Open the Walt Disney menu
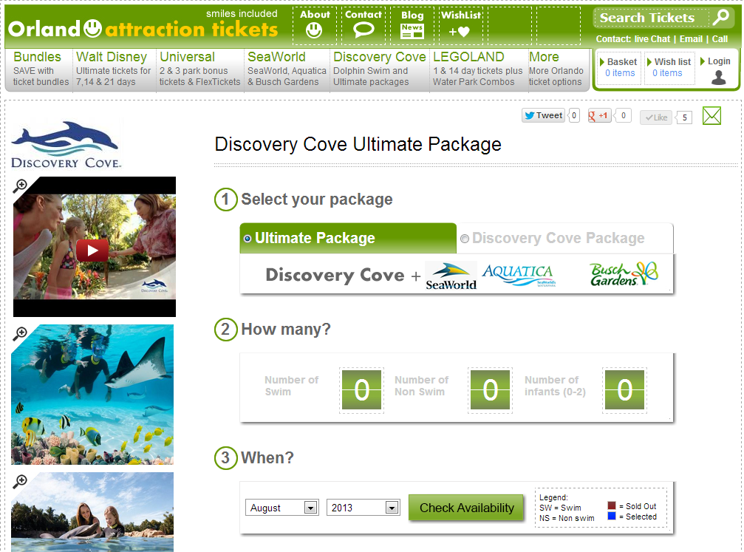This screenshot has height=552, width=744. point(114,69)
